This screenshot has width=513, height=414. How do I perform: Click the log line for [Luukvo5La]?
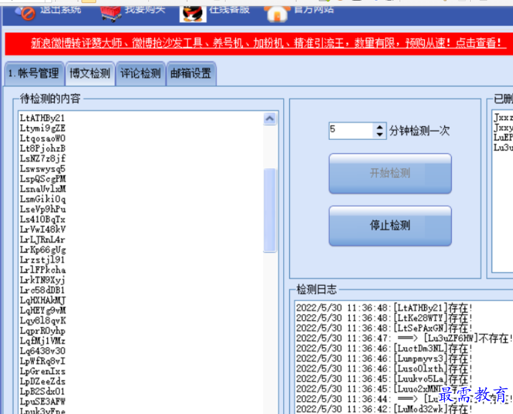(x=384, y=379)
